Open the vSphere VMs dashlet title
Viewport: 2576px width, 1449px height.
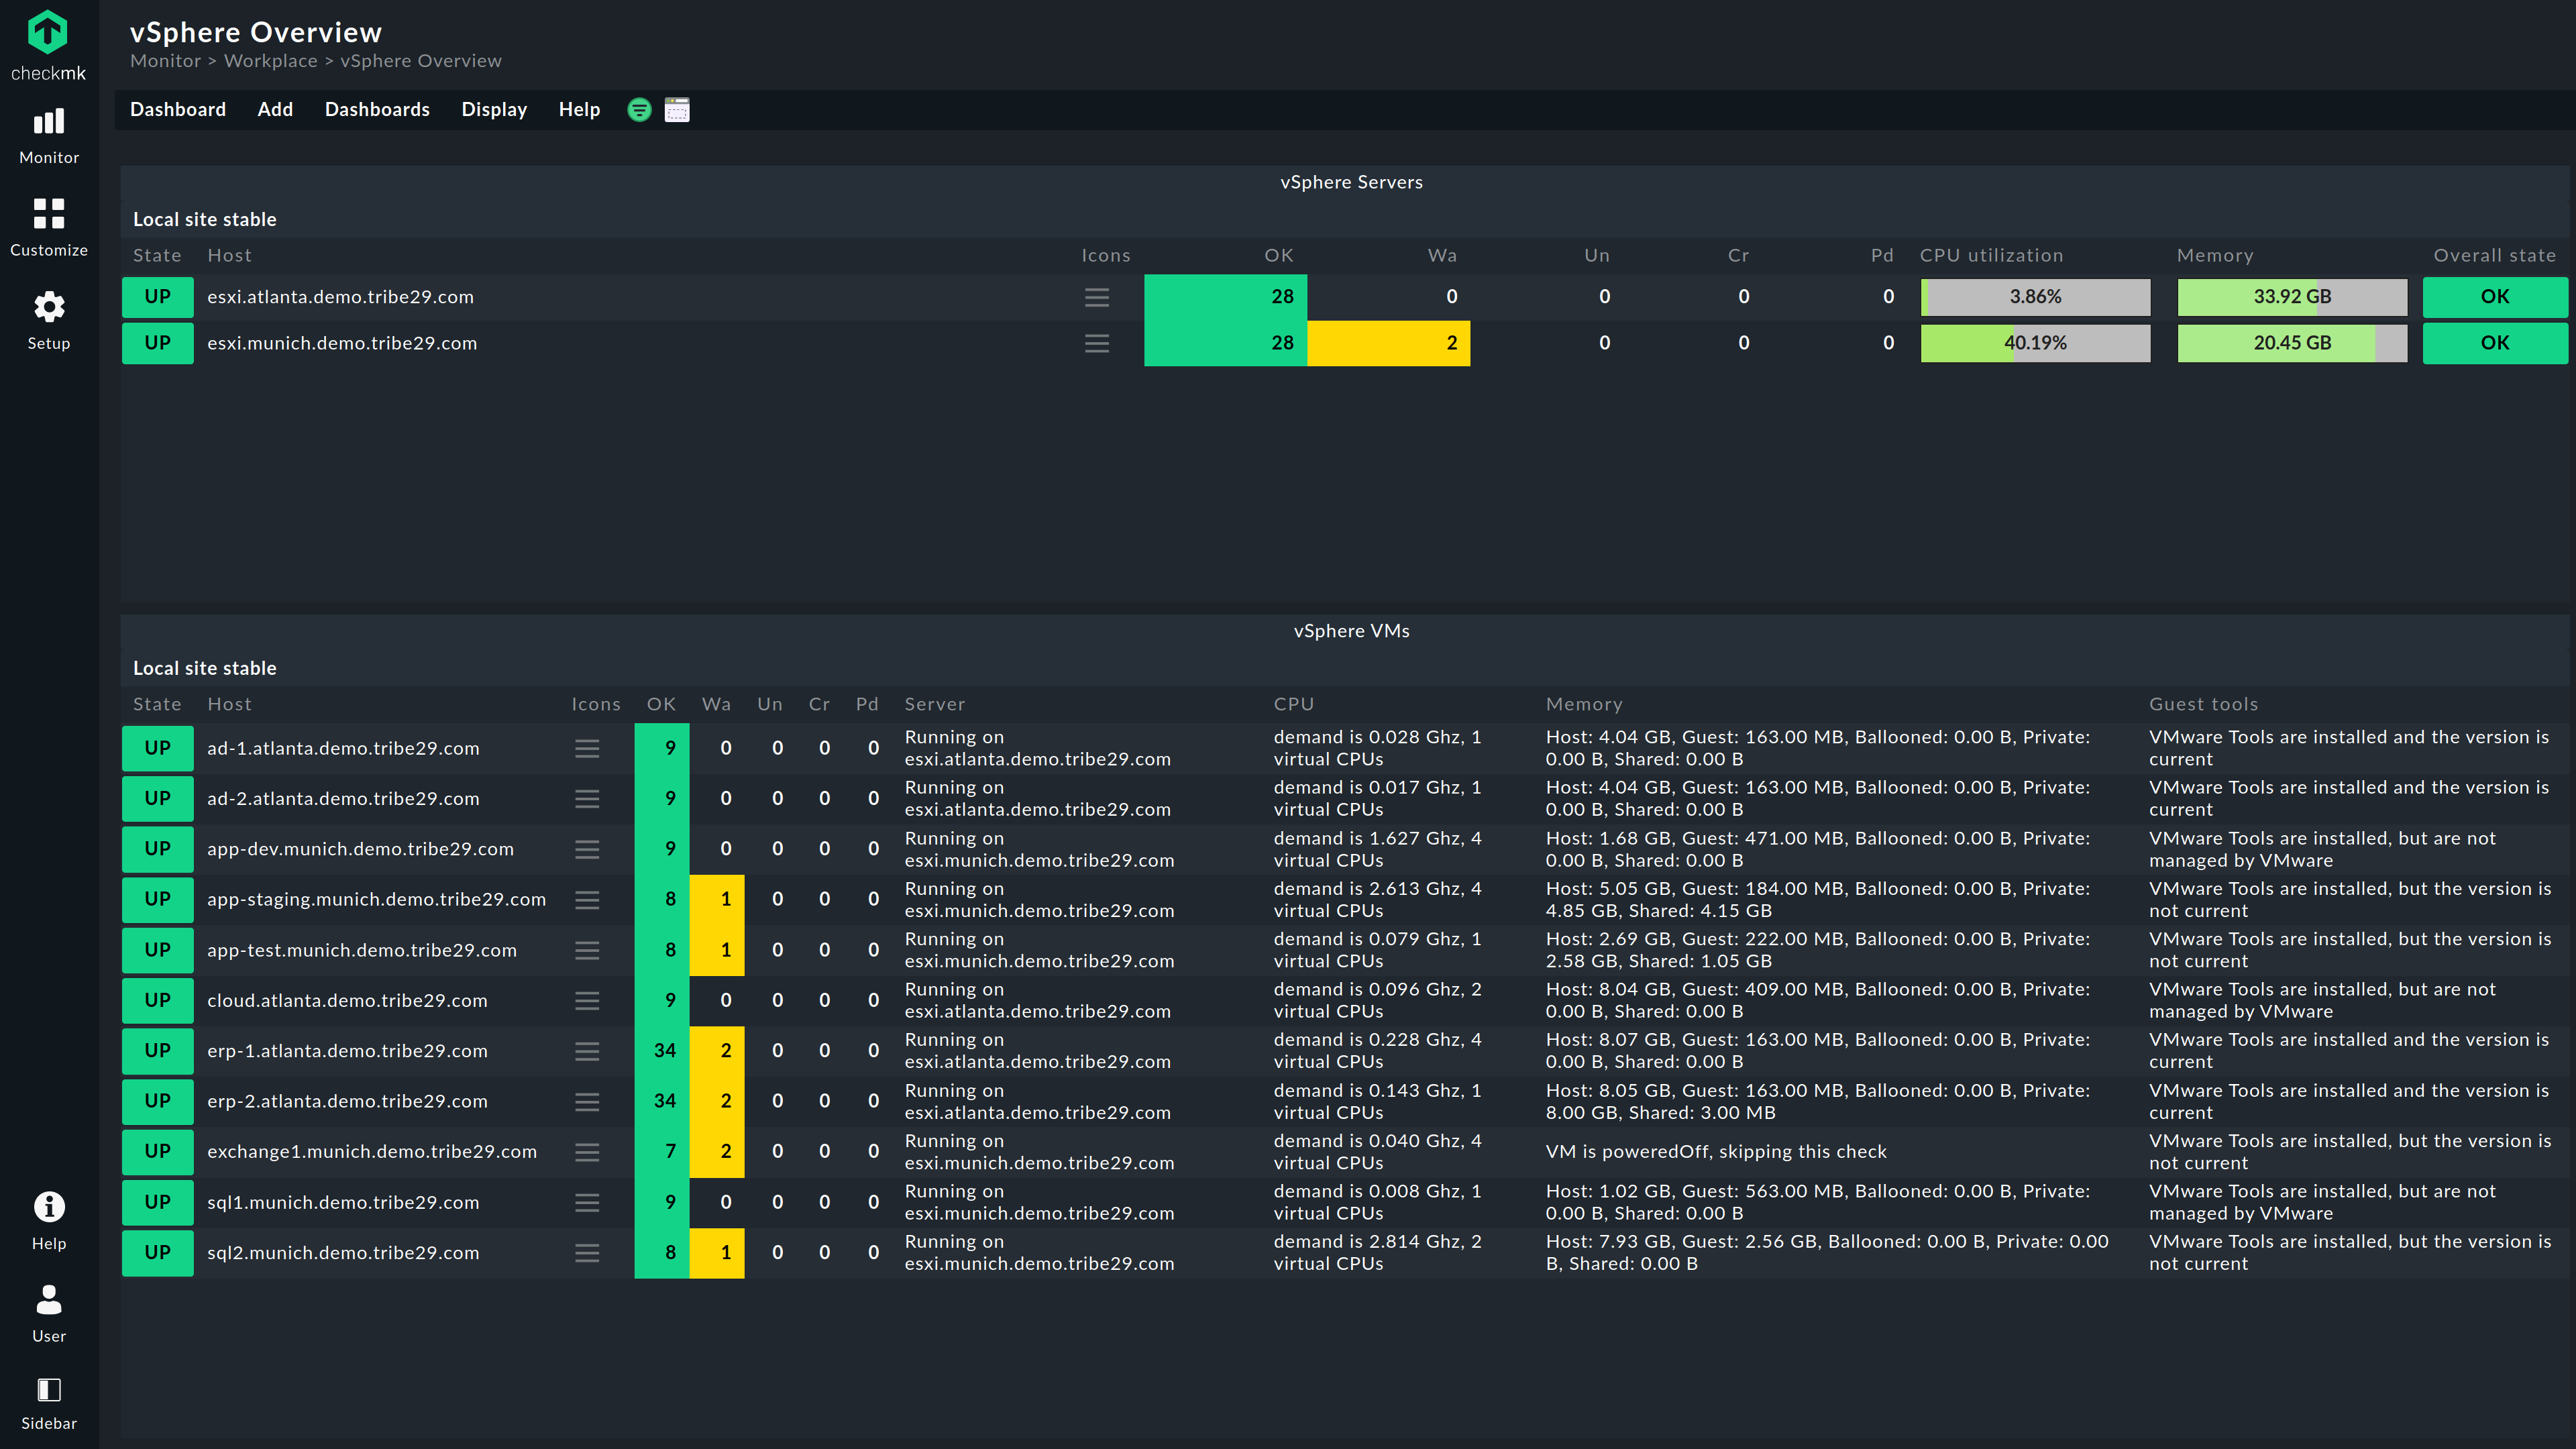(x=1351, y=631)
